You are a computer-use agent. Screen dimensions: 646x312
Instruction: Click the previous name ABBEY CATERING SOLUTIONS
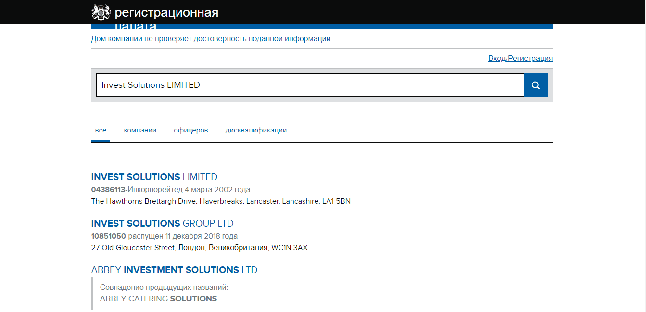click(158, 299)
